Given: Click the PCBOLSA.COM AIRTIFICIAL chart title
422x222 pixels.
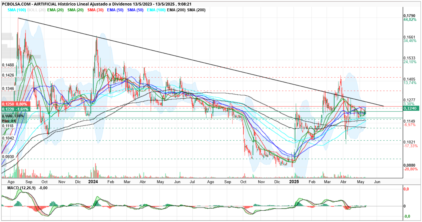Looking at the screenshot, I should click(97, 4).
